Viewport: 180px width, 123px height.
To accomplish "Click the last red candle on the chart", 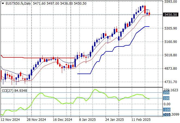I will point(149,14).
